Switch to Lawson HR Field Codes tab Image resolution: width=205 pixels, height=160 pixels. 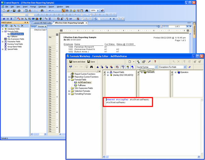pos(43,23)
